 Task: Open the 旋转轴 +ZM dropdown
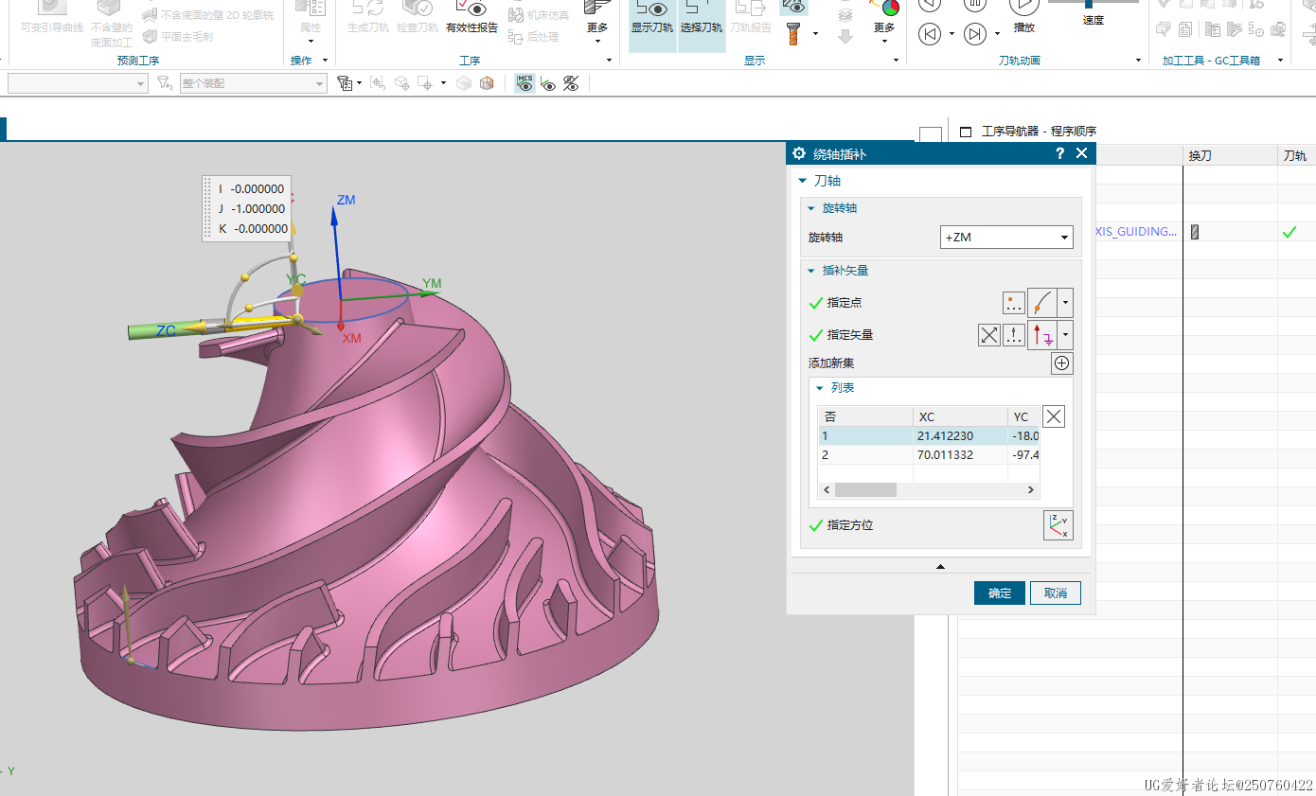pyautogui.click(x=1006, y=238)
